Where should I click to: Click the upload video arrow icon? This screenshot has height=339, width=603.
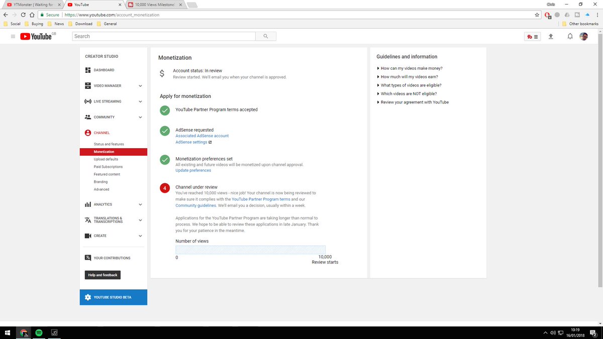click(551, 36)
